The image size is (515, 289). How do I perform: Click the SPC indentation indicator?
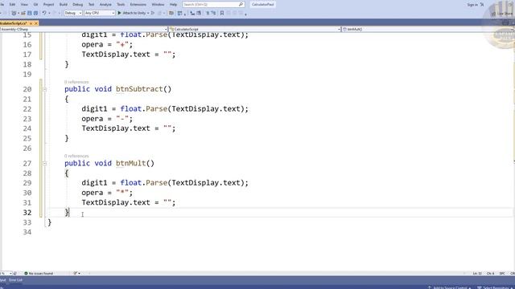click(502, 273)
